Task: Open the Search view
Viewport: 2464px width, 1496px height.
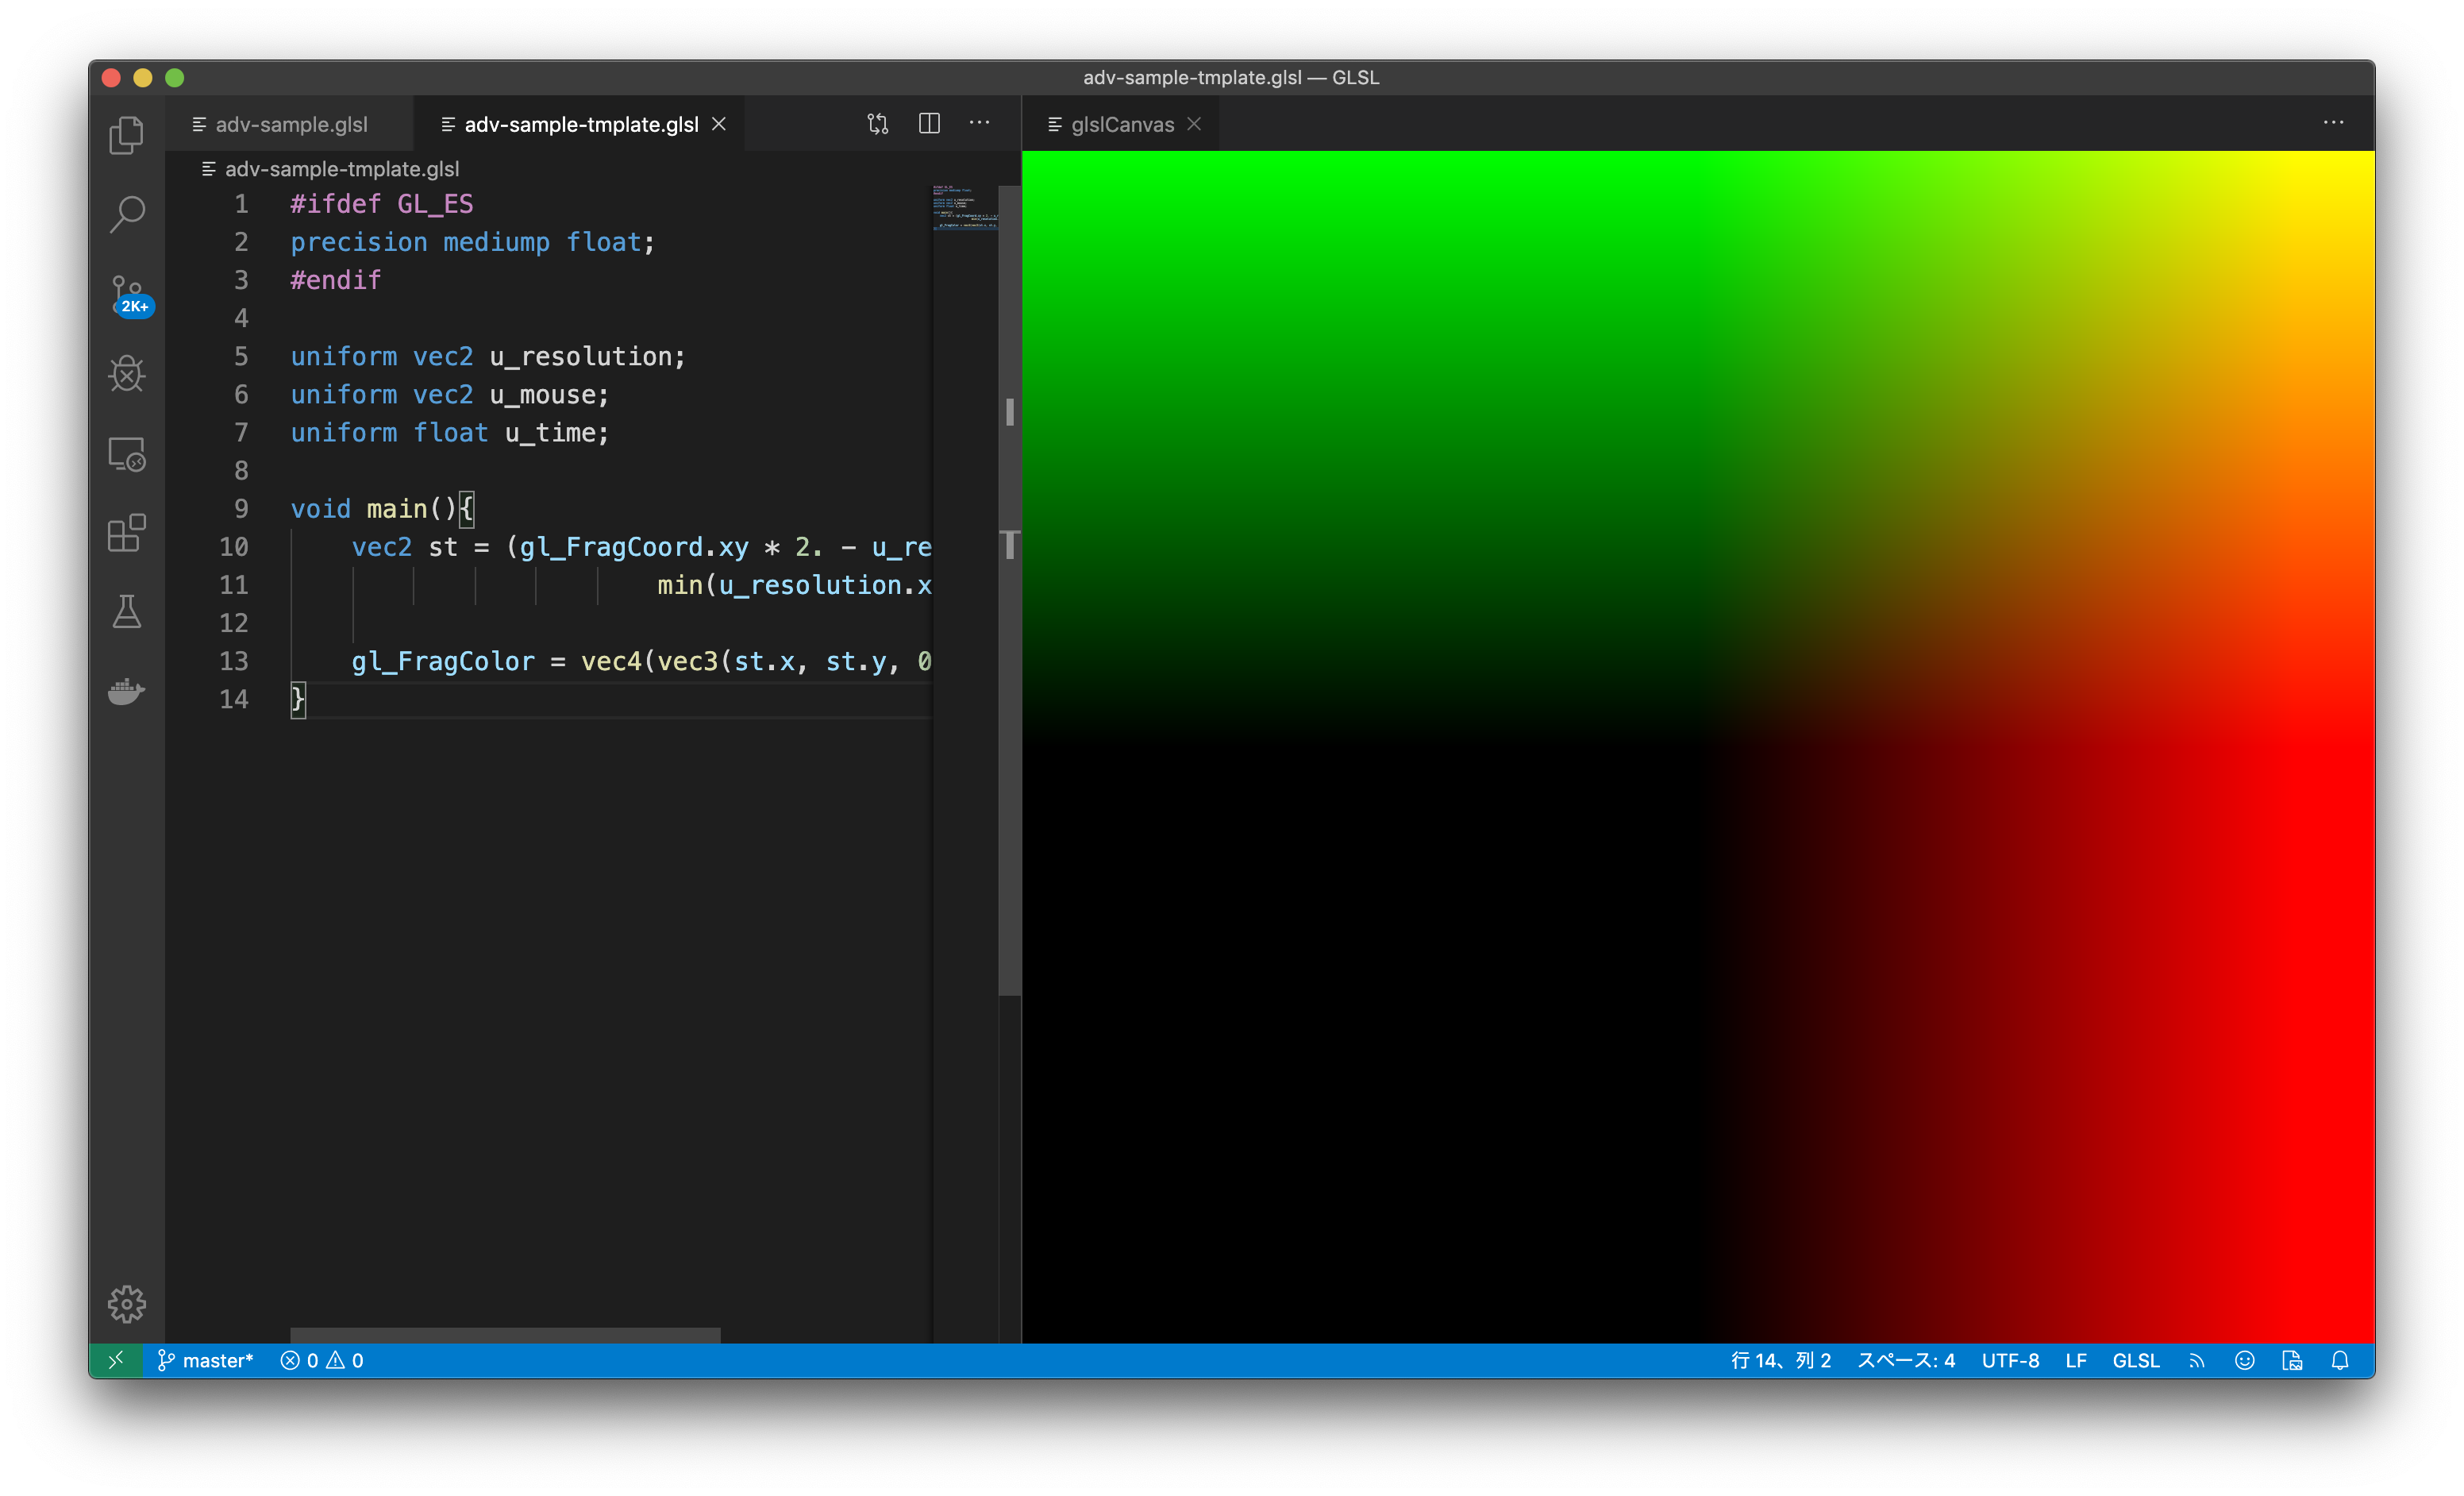Action: pyautogui.click(x=127, y=214)
